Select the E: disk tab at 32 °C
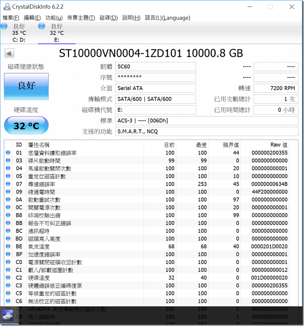The width and height of the screenshot is (304, 326). coord(57,33)
